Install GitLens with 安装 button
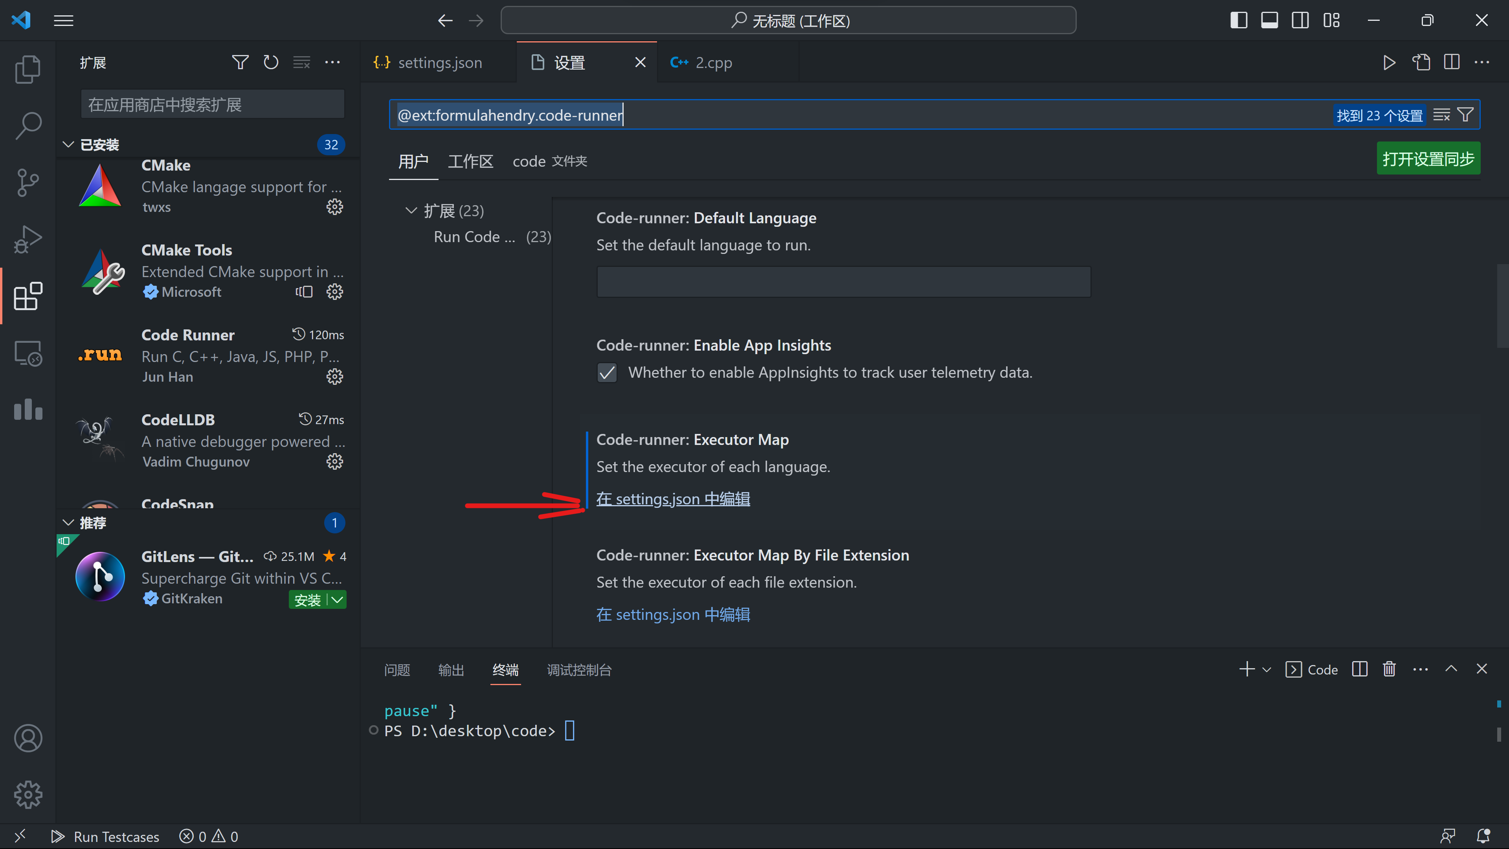1509x849 pixels. click(x=308, y=599)
